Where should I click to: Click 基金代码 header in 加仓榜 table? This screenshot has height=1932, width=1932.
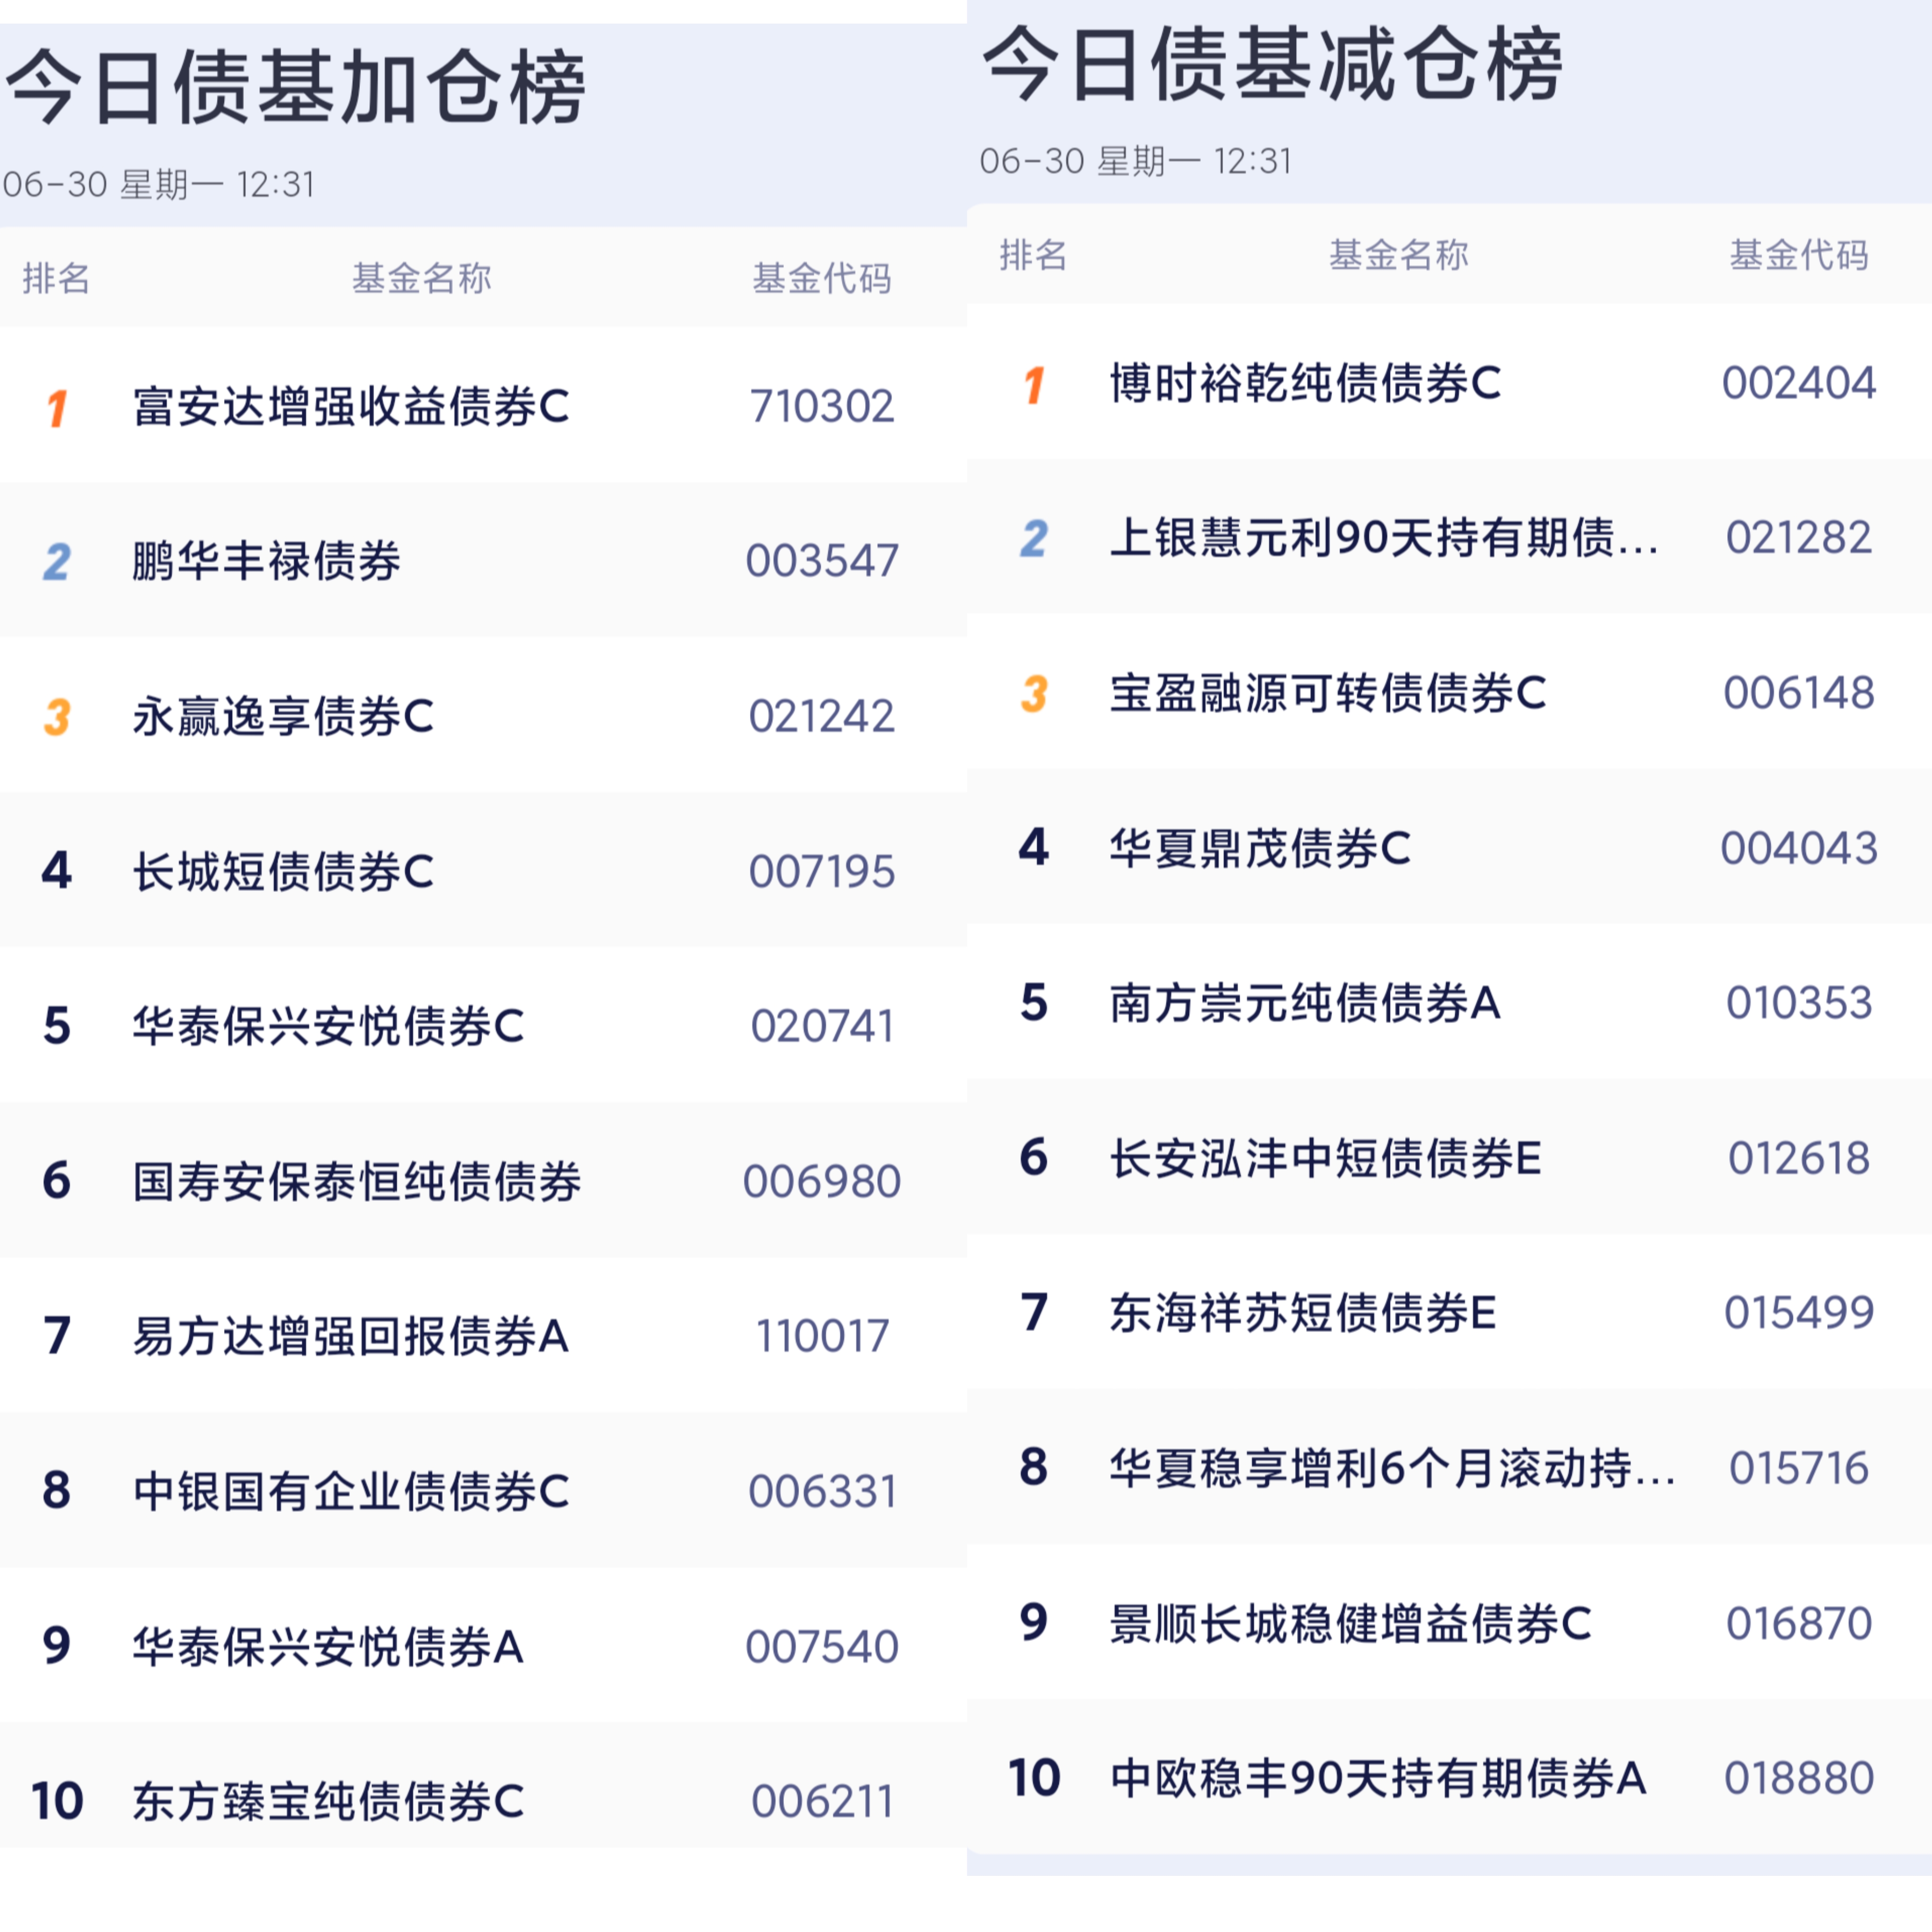pos(822,278)
